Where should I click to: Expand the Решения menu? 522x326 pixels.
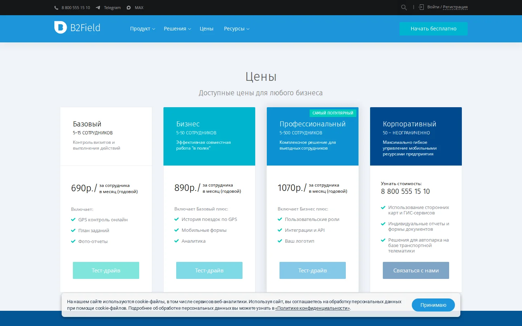click(x=177, y=29)
